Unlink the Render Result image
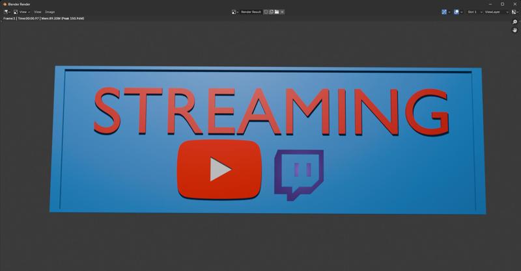This screenshot has width=521, height=271. pyautogui.click(x=282, y=12)
